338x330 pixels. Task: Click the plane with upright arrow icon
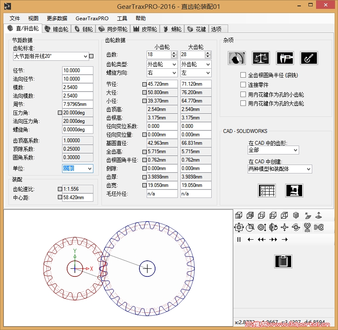319,215
